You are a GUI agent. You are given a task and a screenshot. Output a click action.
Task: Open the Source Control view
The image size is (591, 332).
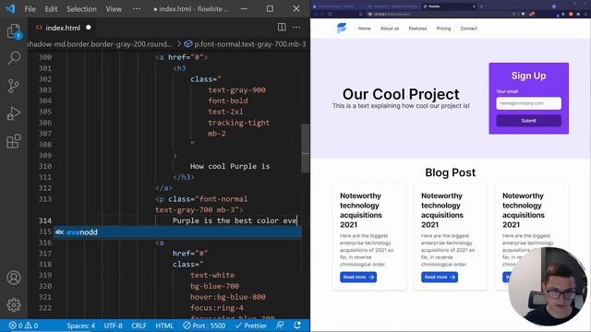(x=14, y=86)
